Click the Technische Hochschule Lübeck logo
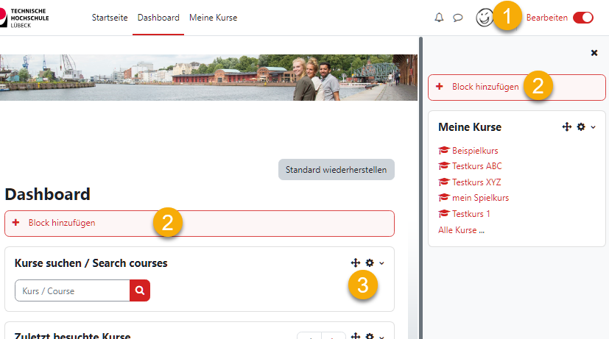The width and height of the screenshot is (609, 339). pos(24,18)
